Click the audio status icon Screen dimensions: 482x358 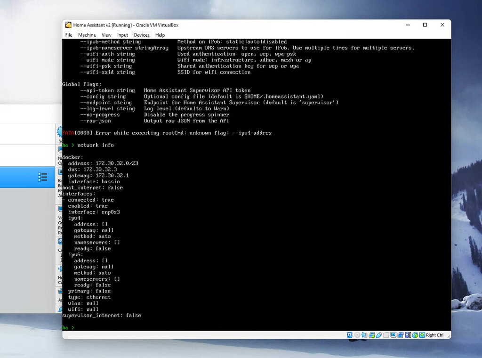(x=364, y=335)
